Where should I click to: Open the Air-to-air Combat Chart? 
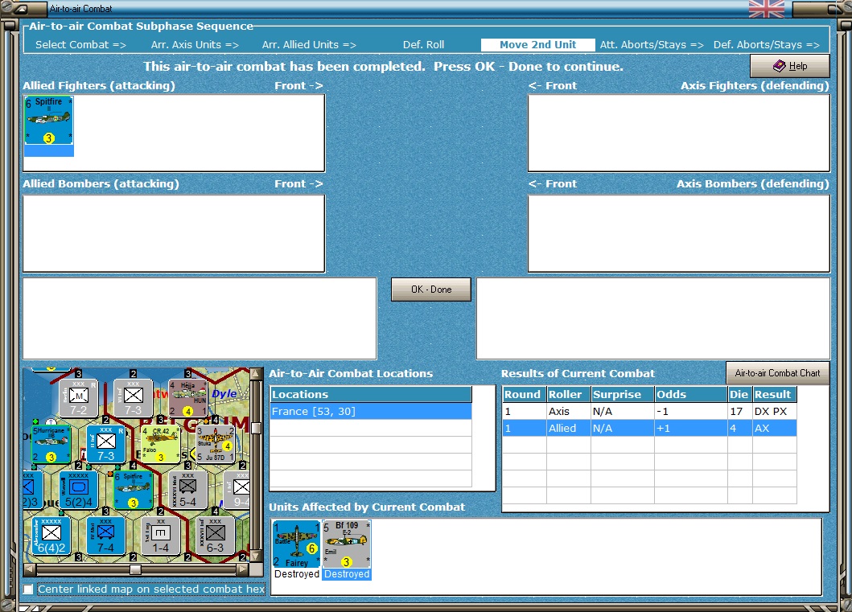tap(777, 373)
